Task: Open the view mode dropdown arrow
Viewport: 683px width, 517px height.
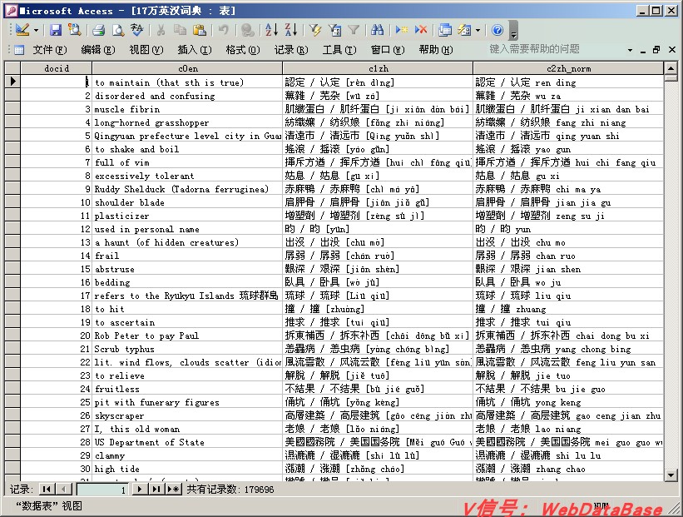Action: click(36, 30)
